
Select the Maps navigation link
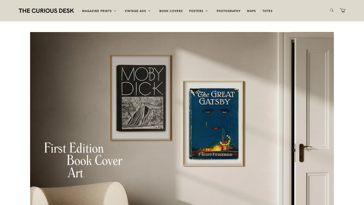point(251,11)
